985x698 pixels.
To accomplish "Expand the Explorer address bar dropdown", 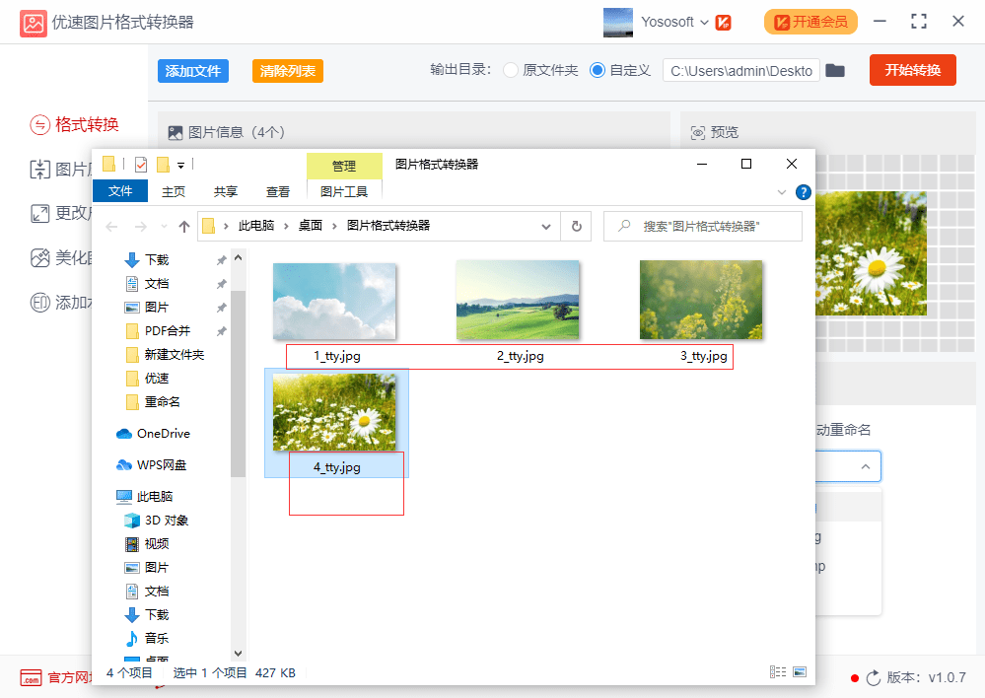I will (x=546, y=226).
